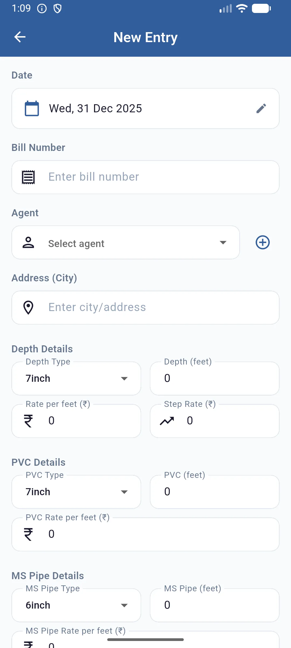Tap the PVC (feet) input field
Viewport: 291px width, 648px height.
(215, 492)
